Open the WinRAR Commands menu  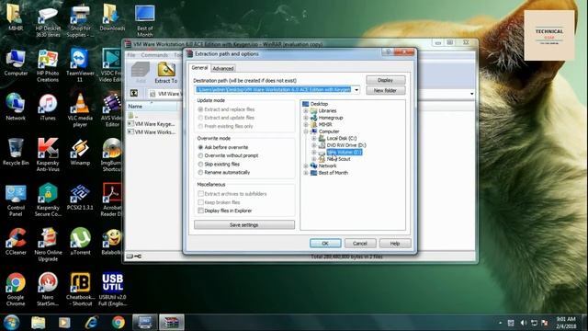pos(154,55)
